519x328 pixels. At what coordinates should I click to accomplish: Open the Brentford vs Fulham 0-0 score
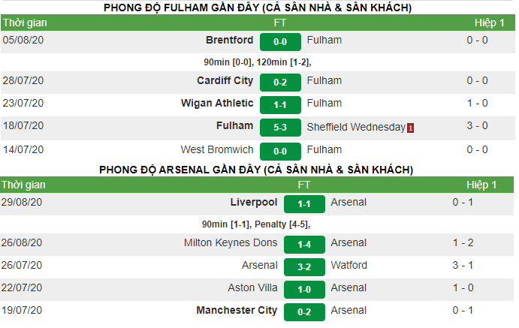(280, 42)
